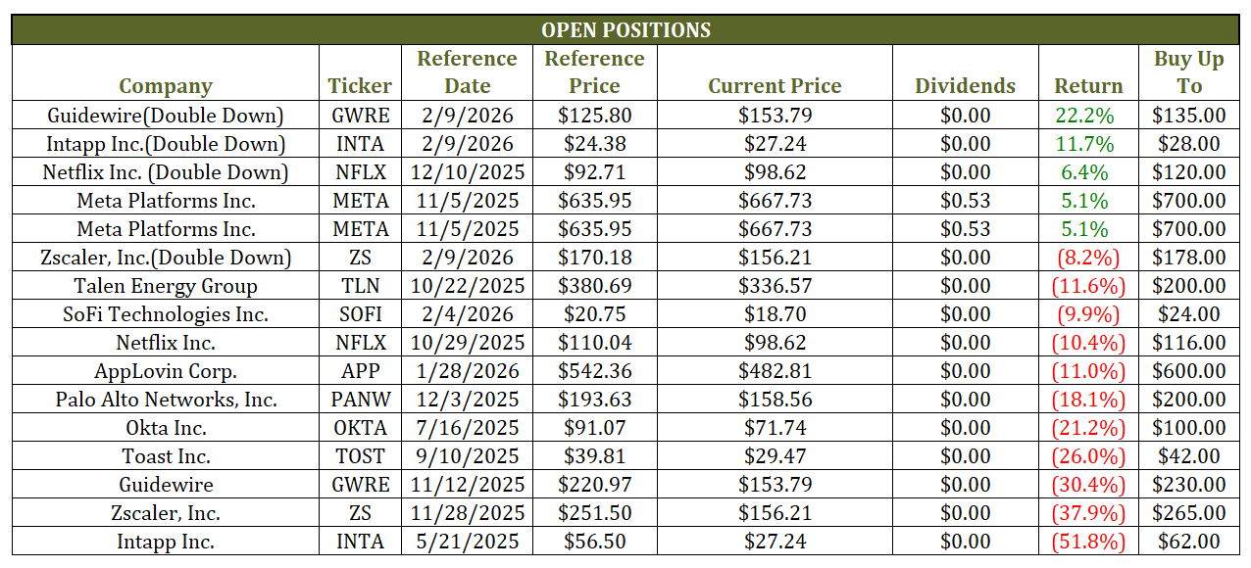
Task: Select the SOFI ticker cell
Action: click(360, 314)
